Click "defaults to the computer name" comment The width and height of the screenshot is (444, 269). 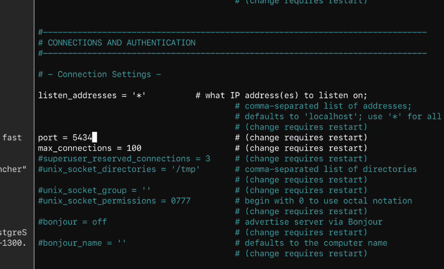(316, 243)
